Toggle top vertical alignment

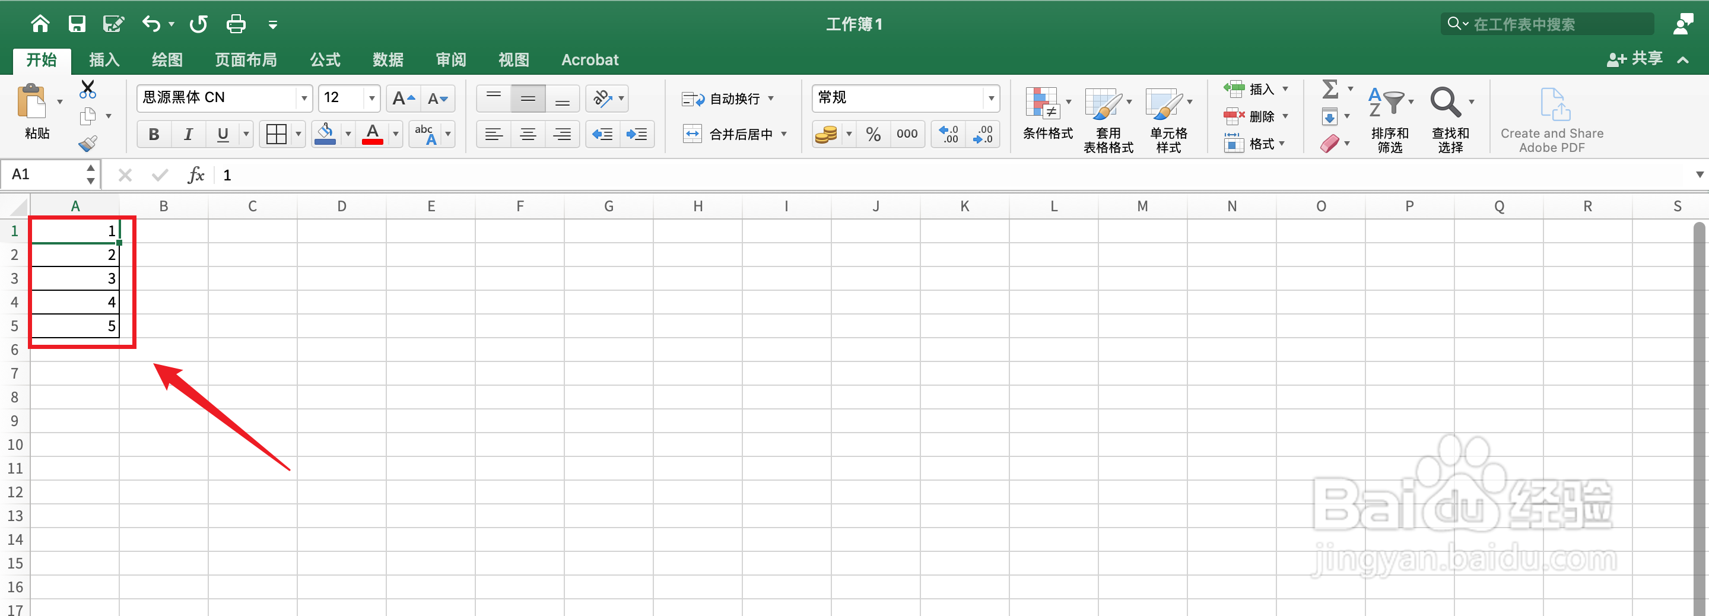click(x=494, y=99)
